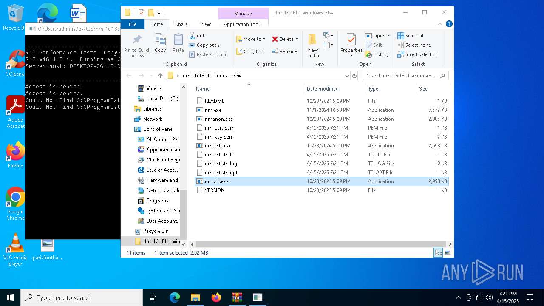Switch to the Share ribbon tab
This screenshot has height=306, width=544.
(x=181, y=24)
